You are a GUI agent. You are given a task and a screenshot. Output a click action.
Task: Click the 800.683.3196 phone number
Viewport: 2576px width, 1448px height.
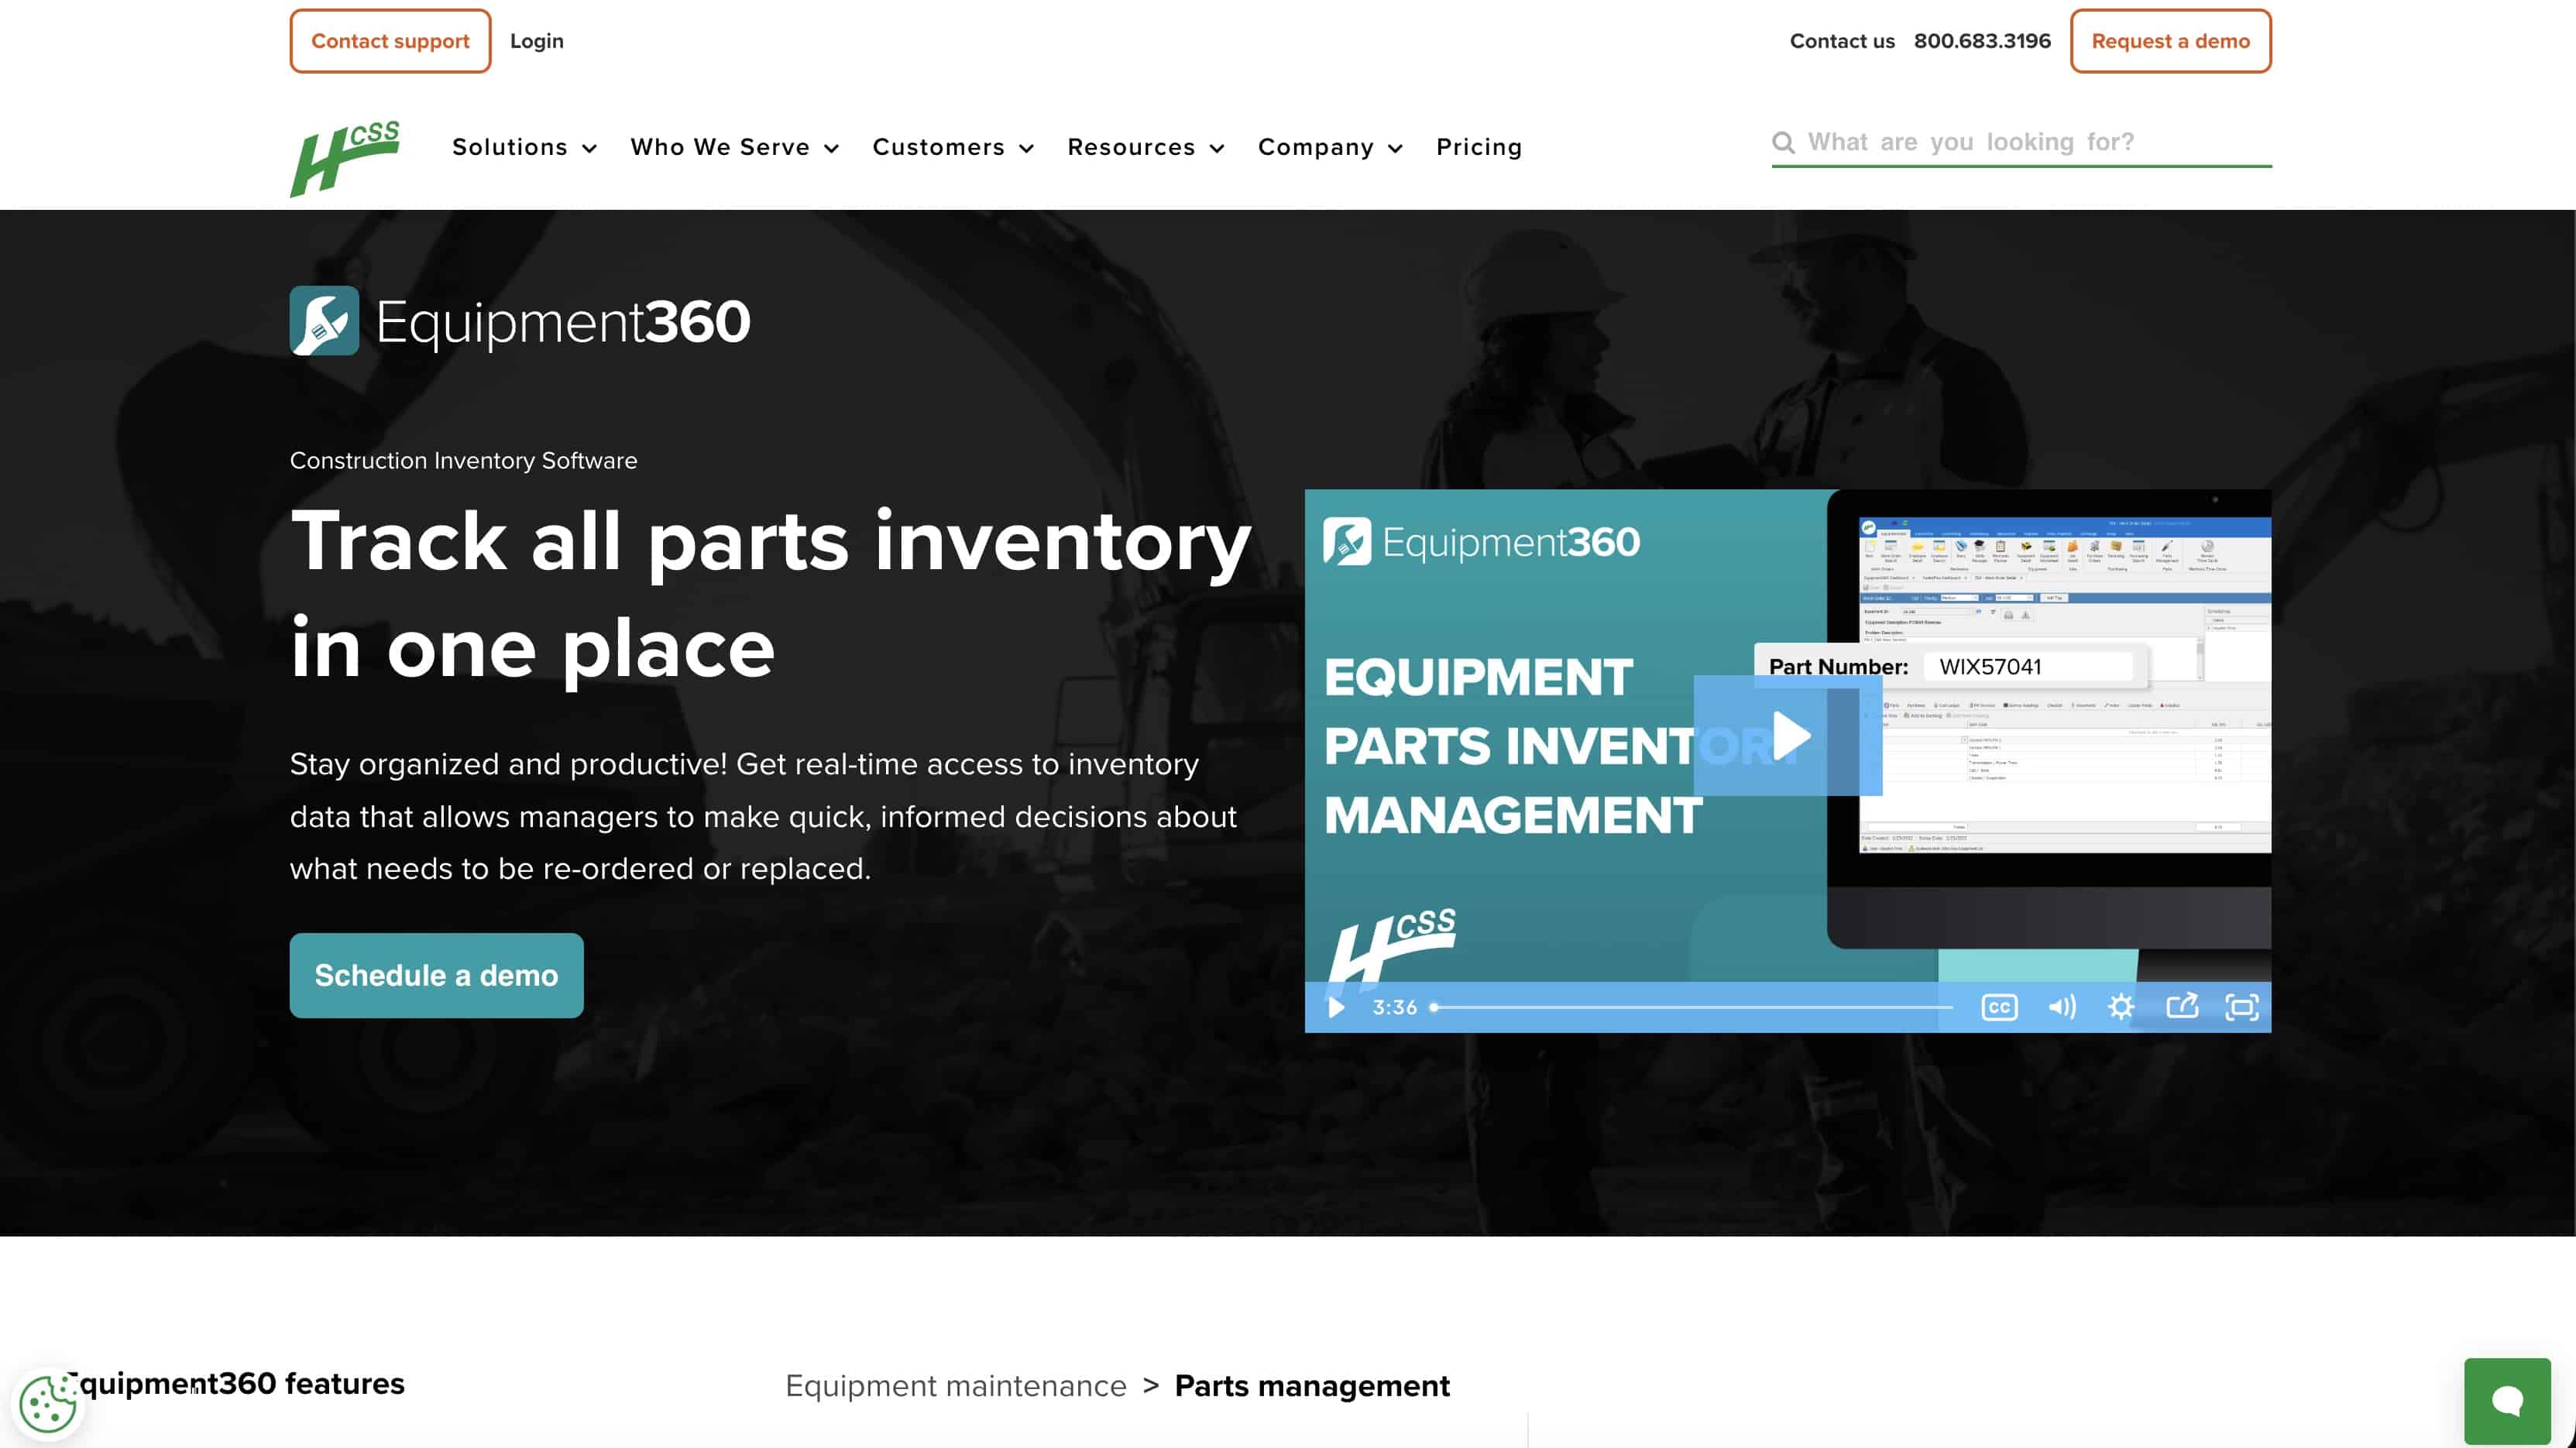click(x=1982, y=41)
